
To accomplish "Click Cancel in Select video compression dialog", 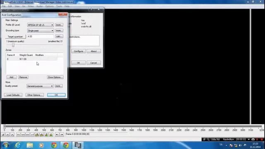I will (x=94, y=63).
